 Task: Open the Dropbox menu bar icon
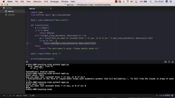pyautogui.click(x=120, y=2)
